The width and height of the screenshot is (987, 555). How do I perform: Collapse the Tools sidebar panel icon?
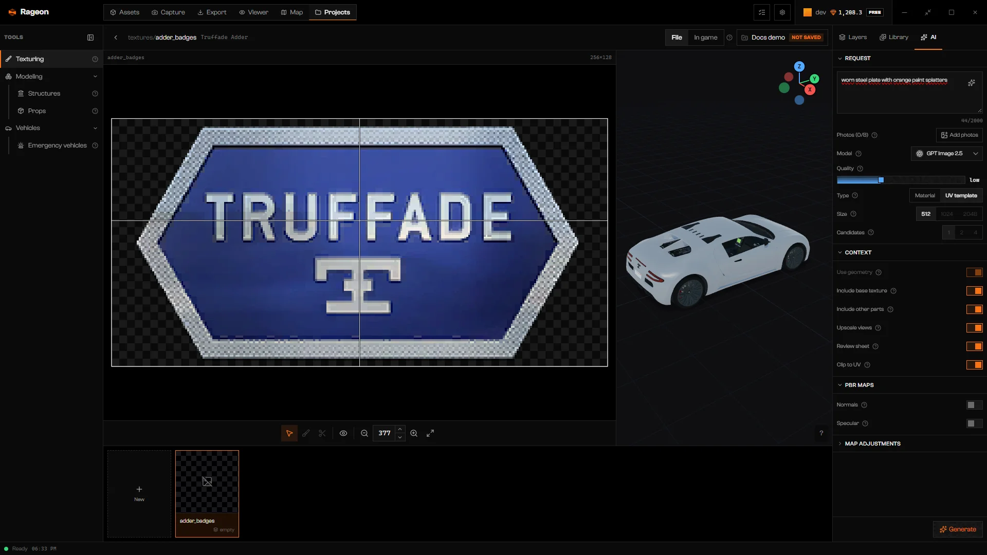(90, 38)
